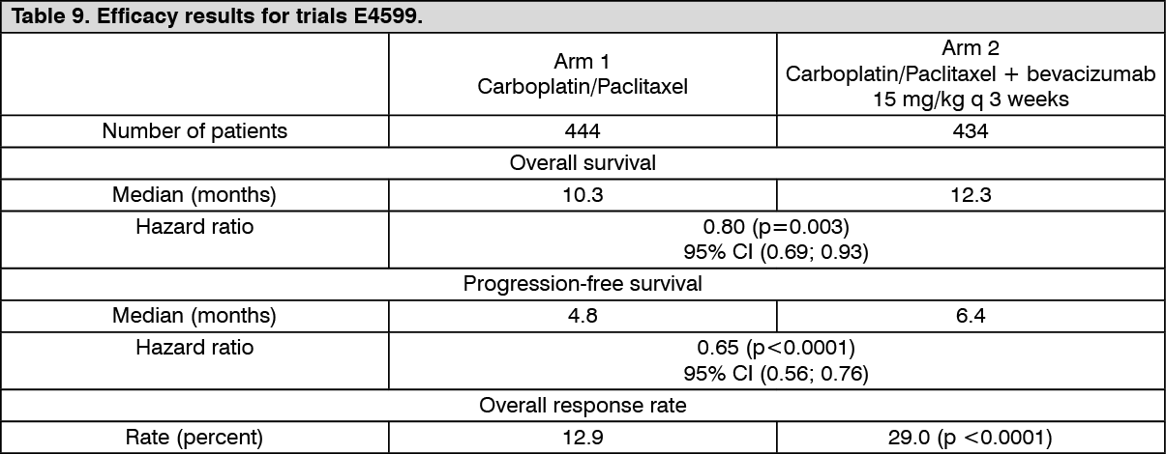Viewport: 1166px width, 454px height.
Task: Select the 4.8 median months cell
Action: tap(583, 316)
